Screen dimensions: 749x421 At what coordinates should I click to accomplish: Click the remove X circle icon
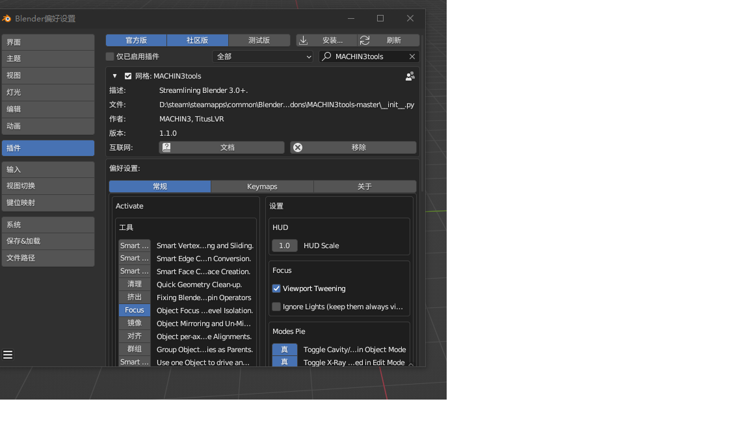[298, 147]
